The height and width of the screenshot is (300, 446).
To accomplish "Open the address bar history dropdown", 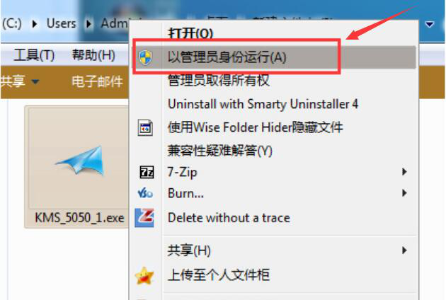I will coord(429,25).
